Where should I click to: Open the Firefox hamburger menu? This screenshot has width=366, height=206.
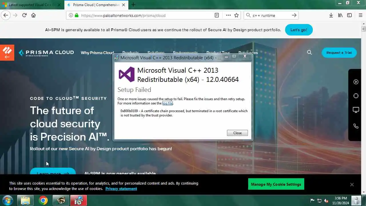[360, 15]
